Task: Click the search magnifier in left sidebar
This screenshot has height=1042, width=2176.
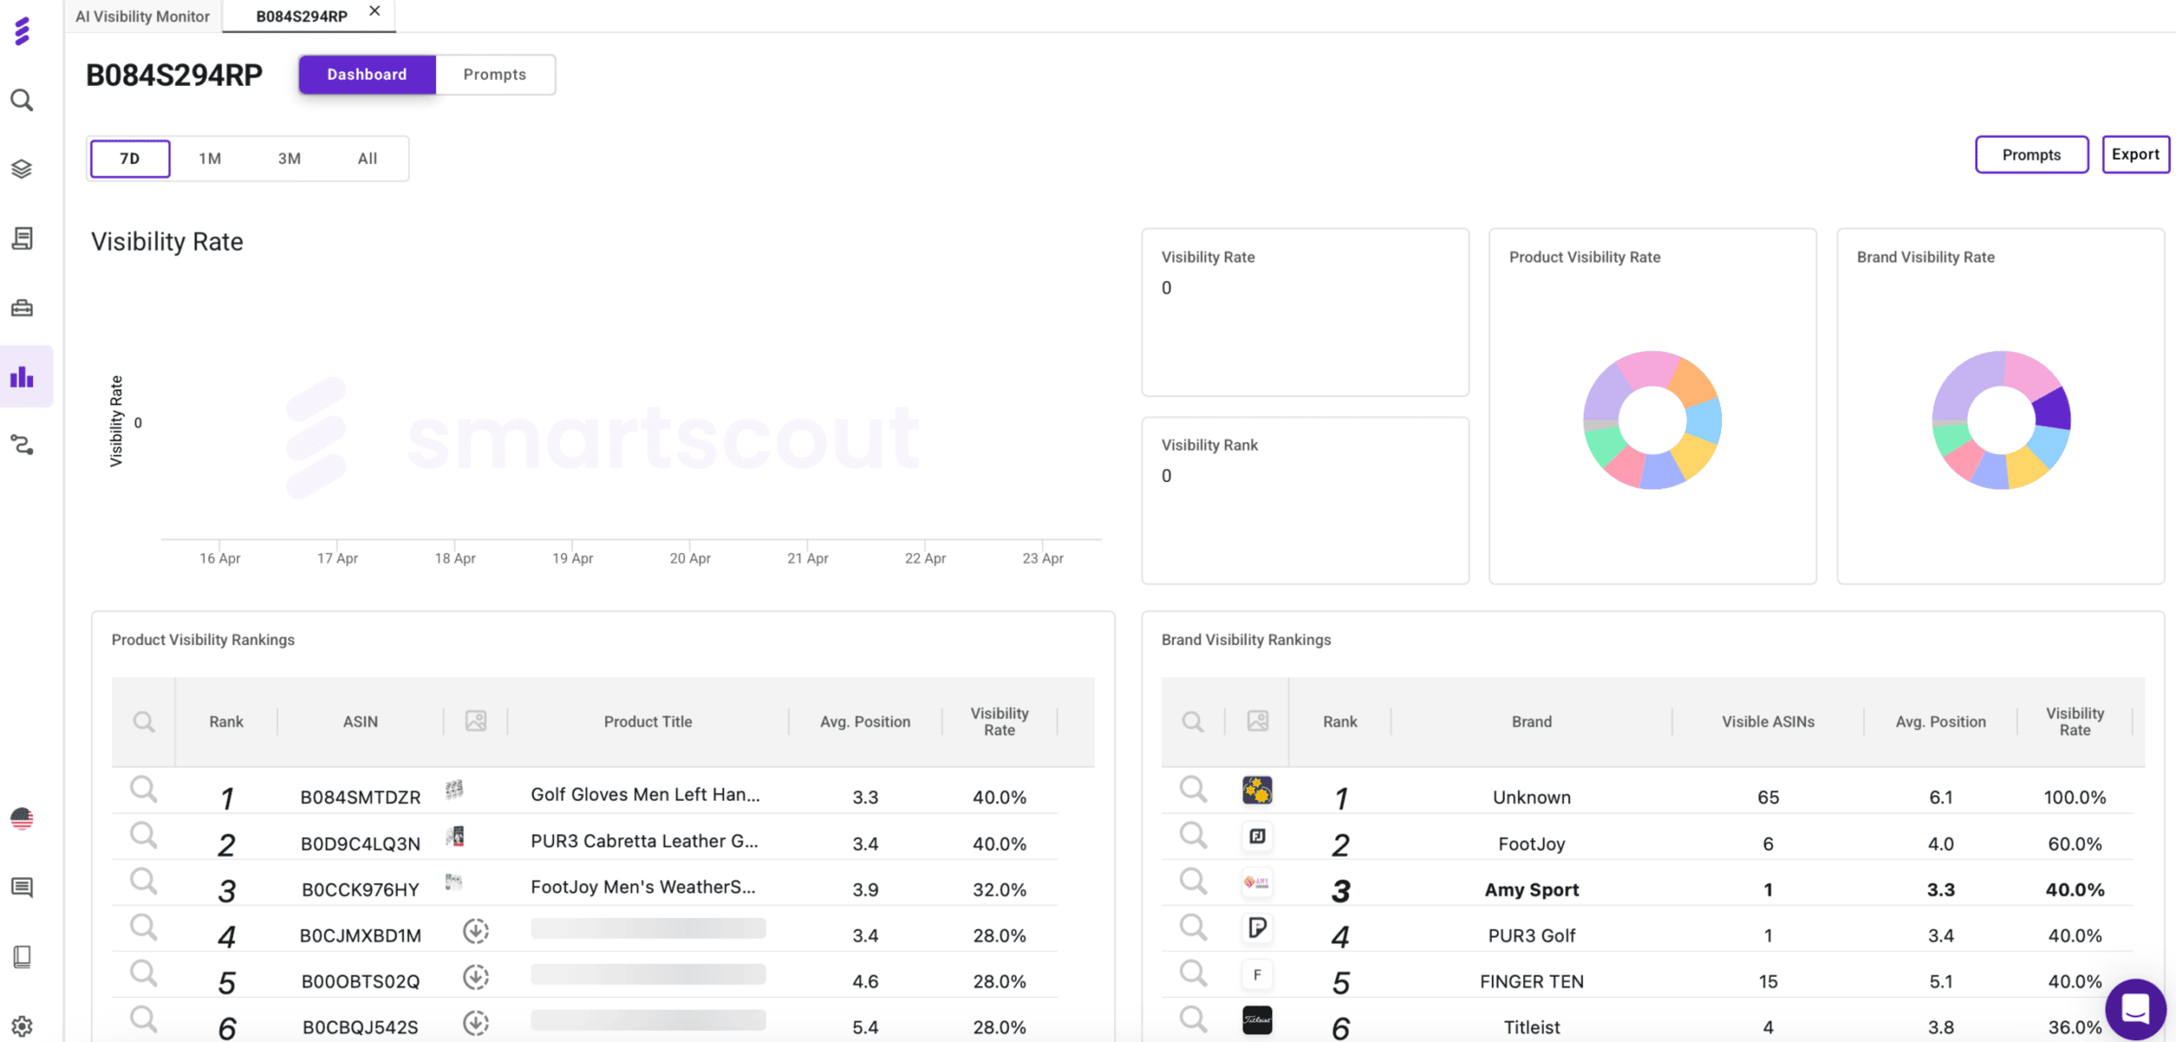Action: (x=22, y=101)
